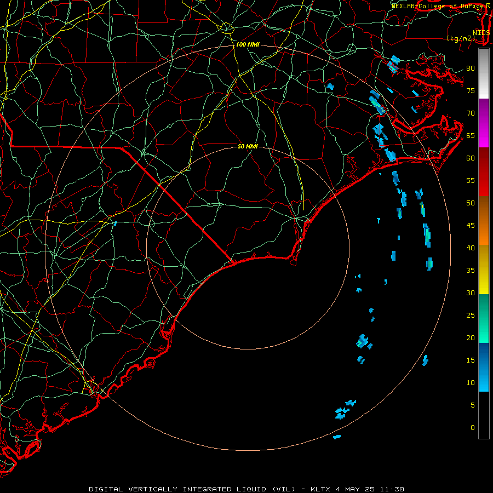Pick the magenta-purple segment of the color bar
The width and height of the screenshot is (493, 493).
pyautogui.click(x=484, y=123)
